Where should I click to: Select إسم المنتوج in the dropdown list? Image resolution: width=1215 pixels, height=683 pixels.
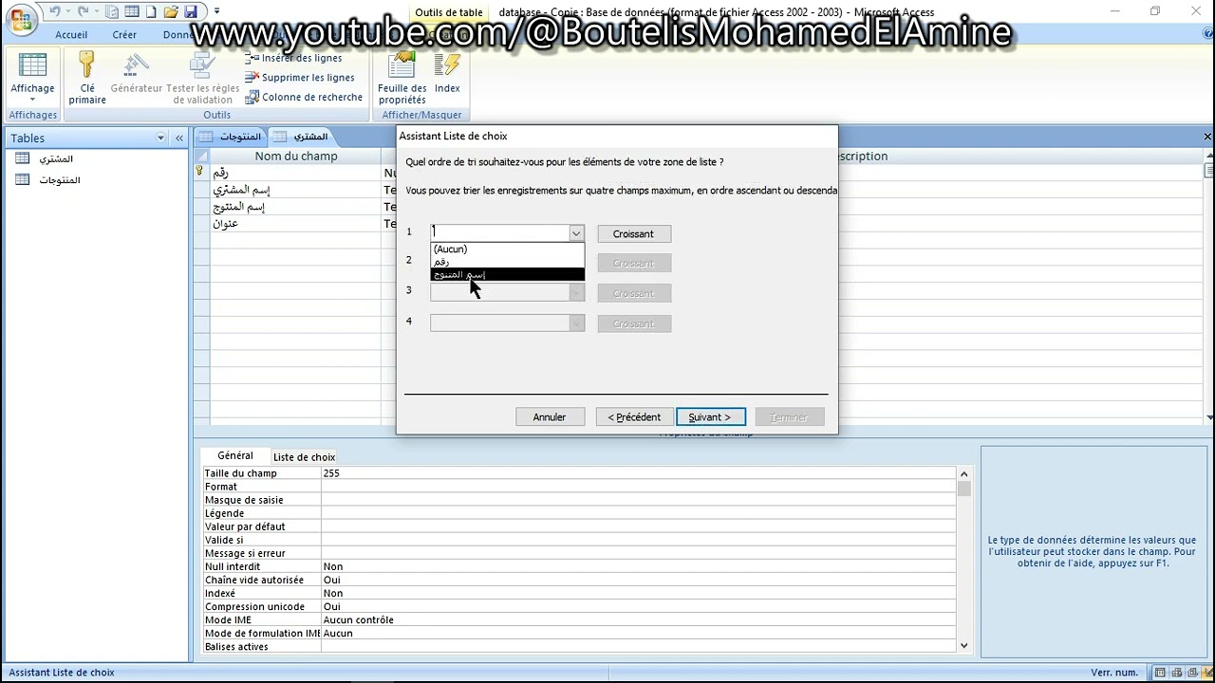tap(508, 274)
